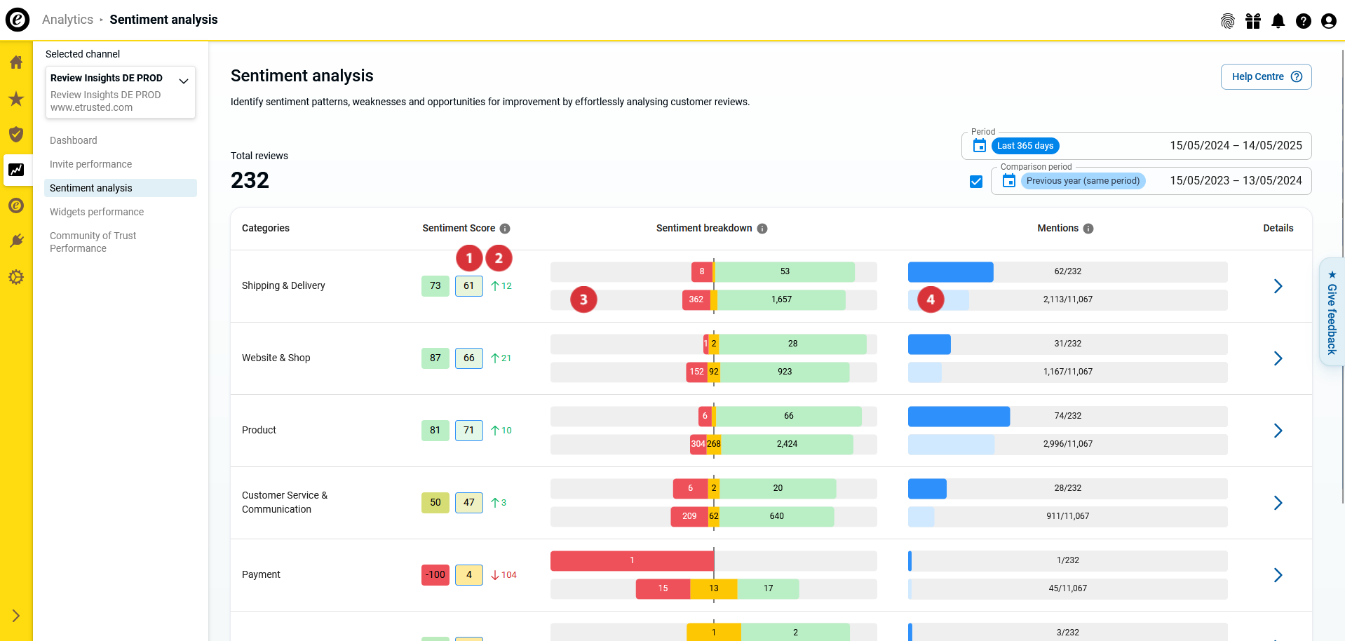Open the Help Centre button
Viewport: 1345px width, 641px height.
(x=1266, y=77)
